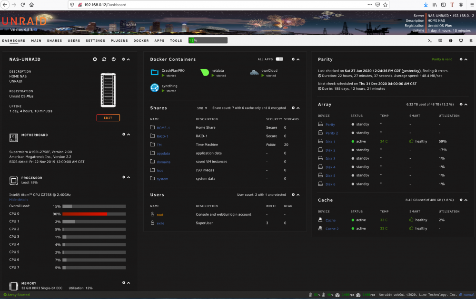Click the drive icon next to Cache 2

click(320, 228)
